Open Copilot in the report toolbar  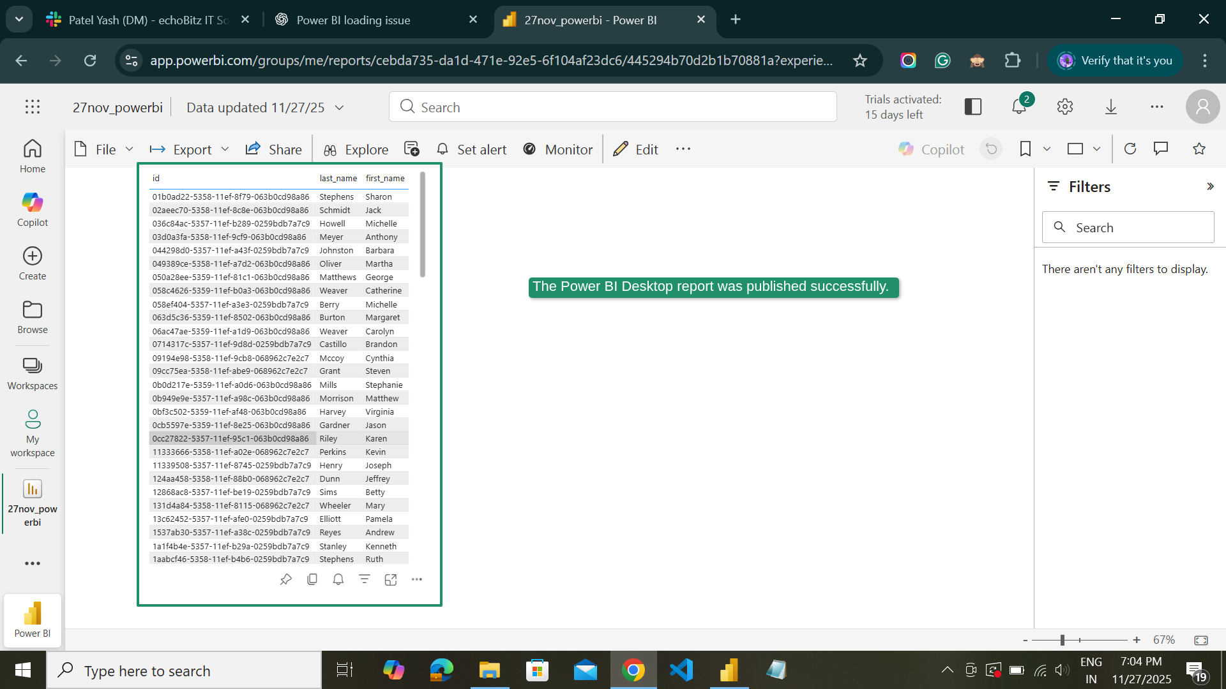click(x=931, y=149)
